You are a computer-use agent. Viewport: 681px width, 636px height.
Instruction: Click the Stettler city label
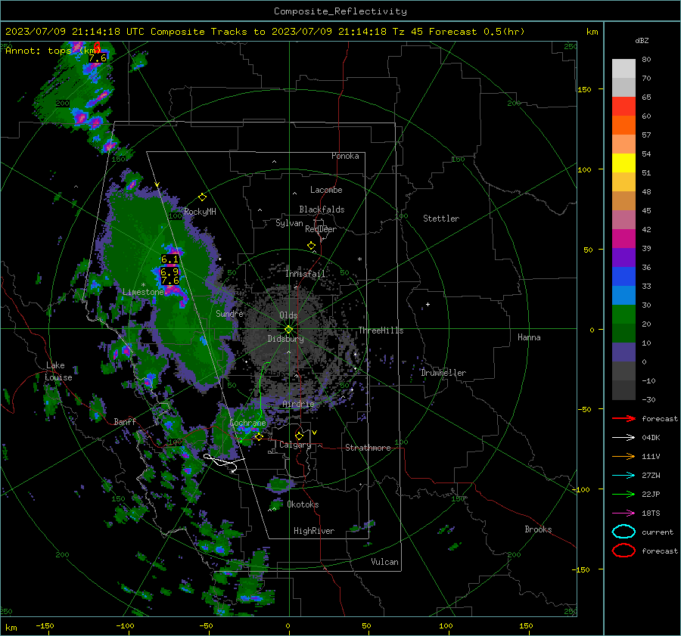[441, 219]
